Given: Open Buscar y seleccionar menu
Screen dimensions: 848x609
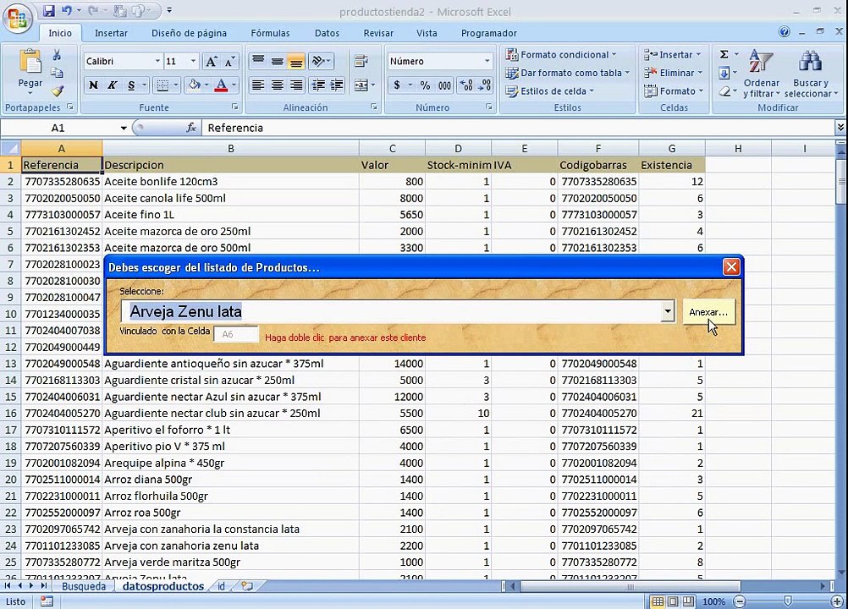Looking at the screenshot, I should [810, 74].
